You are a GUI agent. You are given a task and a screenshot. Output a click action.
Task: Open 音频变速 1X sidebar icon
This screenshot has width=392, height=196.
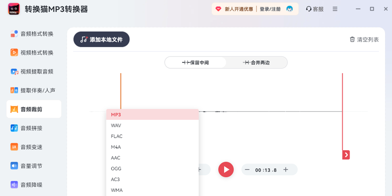[14, 147]
